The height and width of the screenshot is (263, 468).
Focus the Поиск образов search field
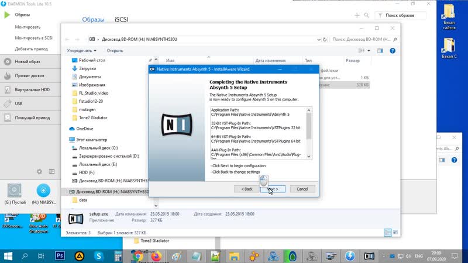point(401,15)
